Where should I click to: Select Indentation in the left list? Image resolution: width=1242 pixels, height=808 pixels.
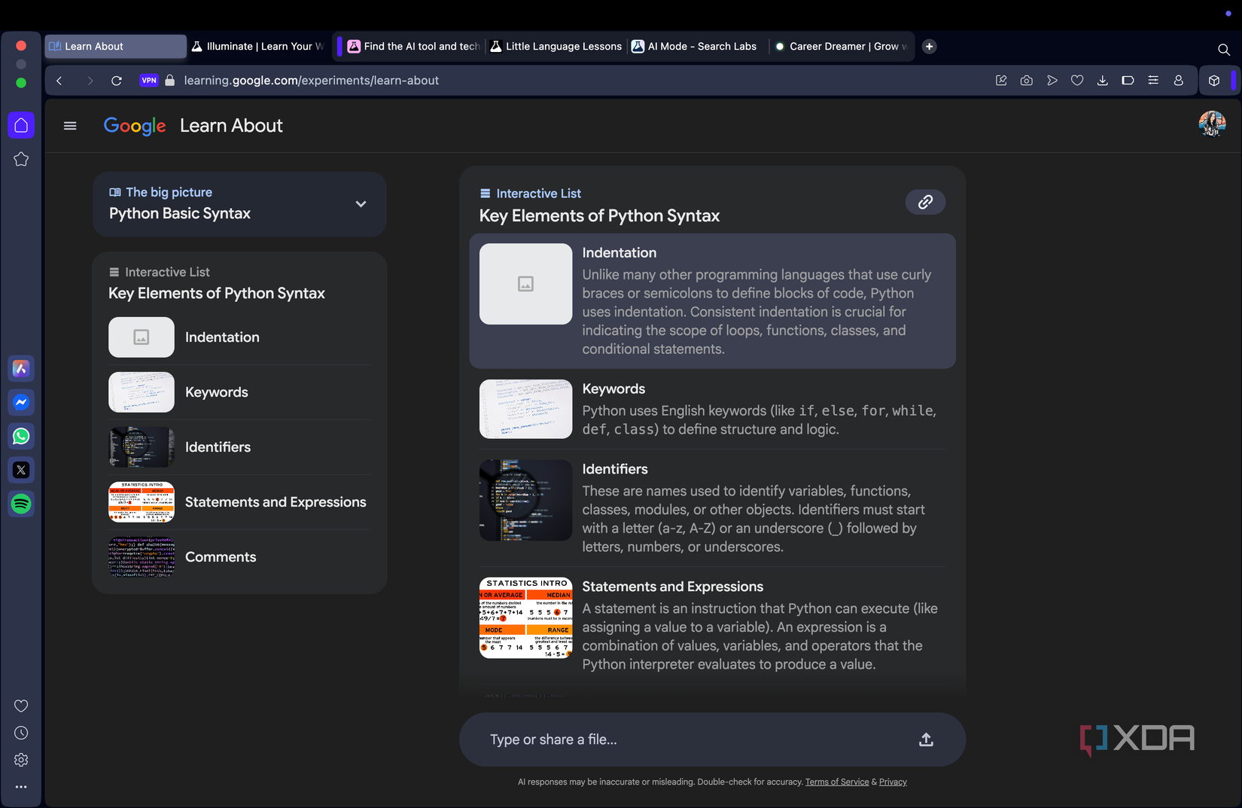239,337
